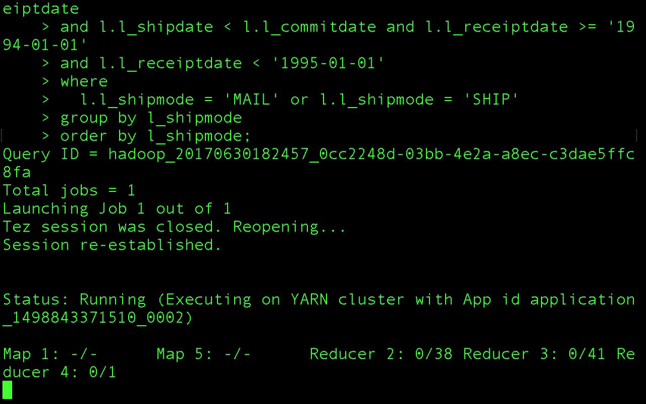The height and width of the screenshot is (404, 646).
Task: Click the 'Session re-established.' line
Action: (112, 245)
